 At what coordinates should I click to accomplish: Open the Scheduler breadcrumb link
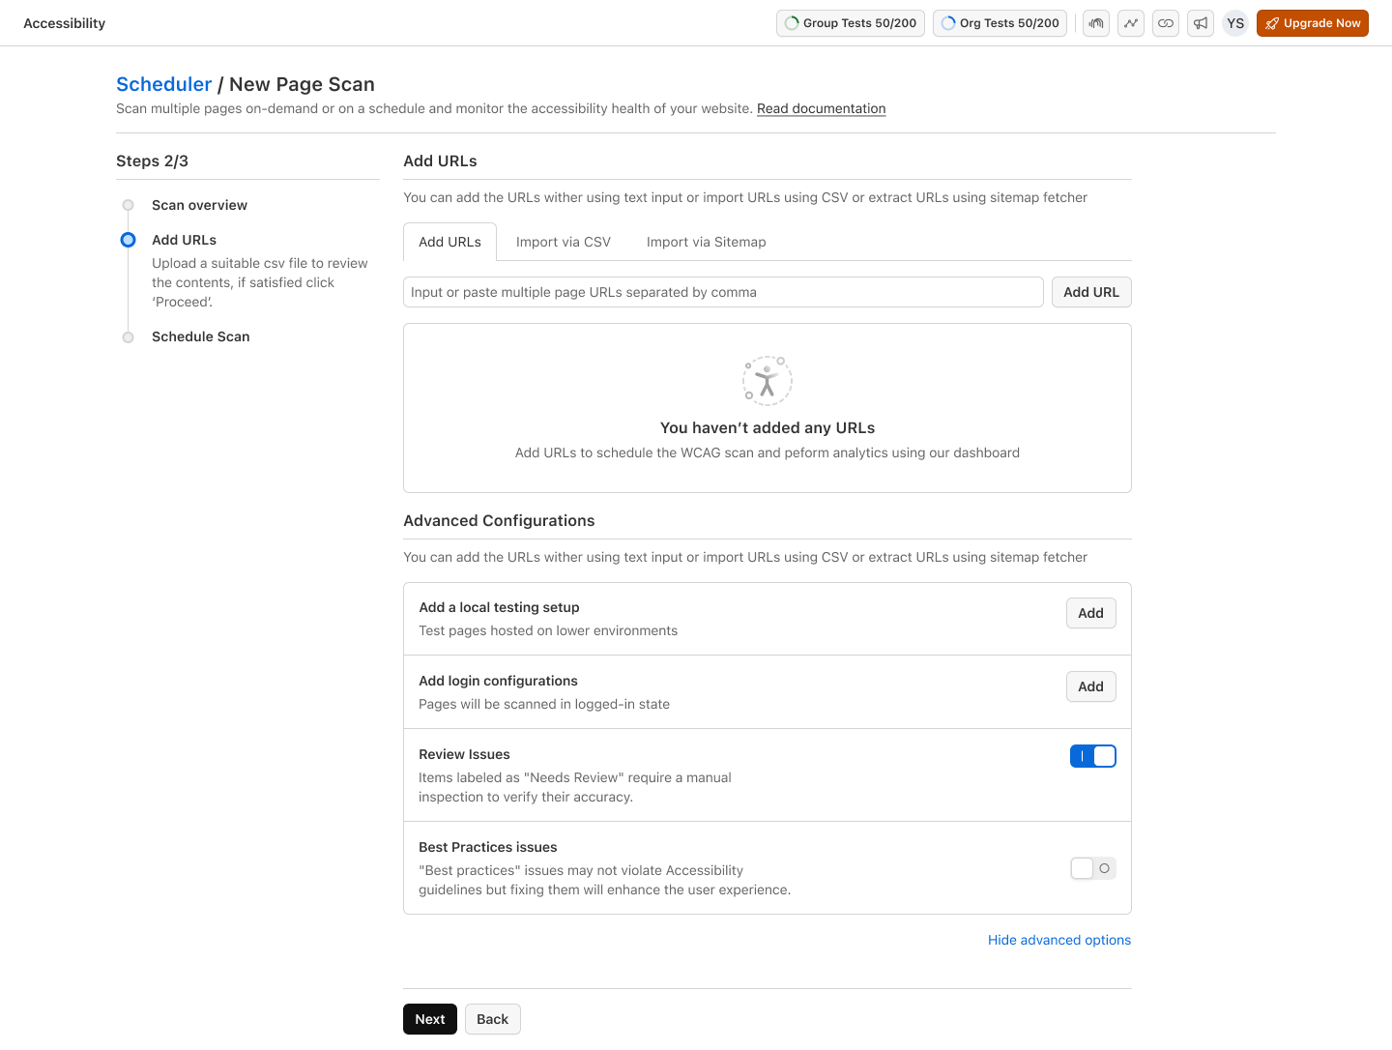click(x=163, y=84)
